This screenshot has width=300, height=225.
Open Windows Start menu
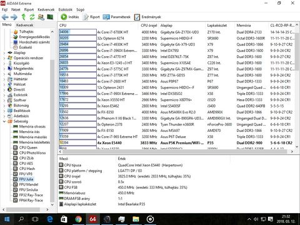coord(7,219)
